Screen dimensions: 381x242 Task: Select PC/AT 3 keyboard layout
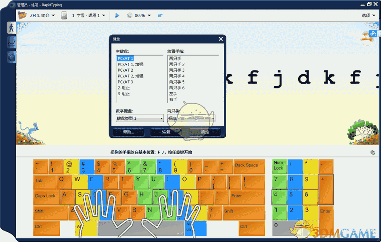[x=125, y=82]
